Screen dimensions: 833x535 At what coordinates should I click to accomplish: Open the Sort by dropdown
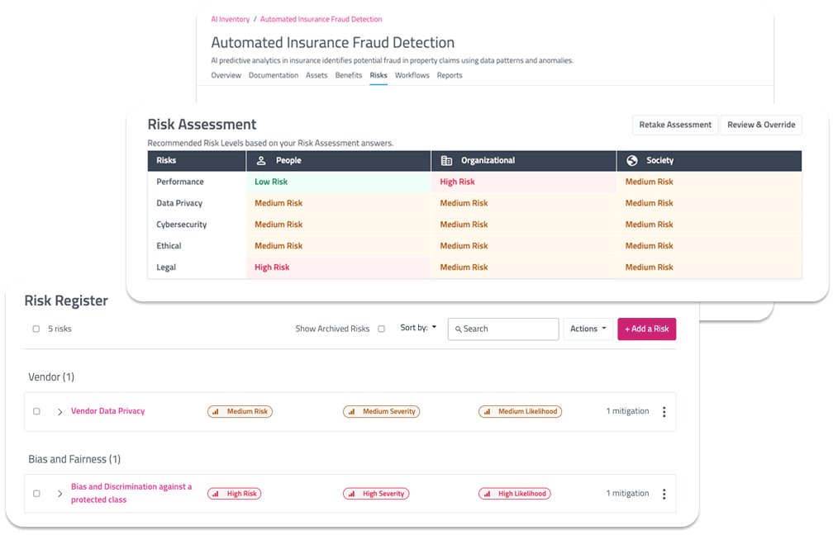418,328
